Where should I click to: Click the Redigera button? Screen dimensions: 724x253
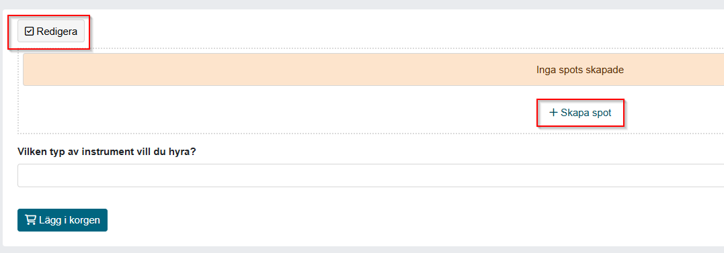click(x=51, y=32)
